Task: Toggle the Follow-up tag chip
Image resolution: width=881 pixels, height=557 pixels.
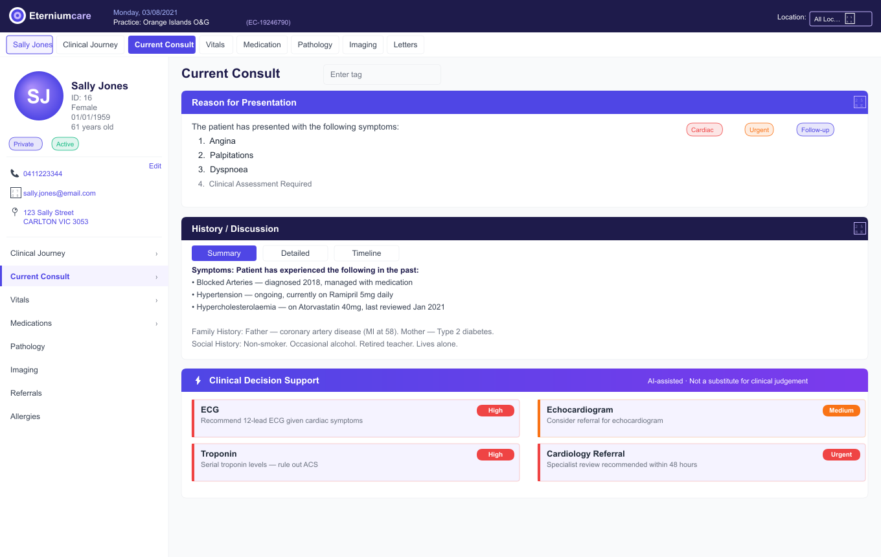Action: 815,130
